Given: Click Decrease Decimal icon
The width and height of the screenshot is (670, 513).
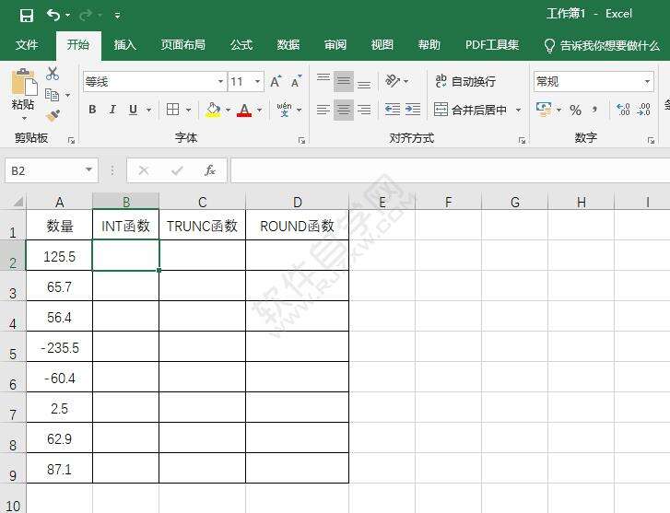Looking at the screenshot, I should pyautogui.click(x=643, y=110).
